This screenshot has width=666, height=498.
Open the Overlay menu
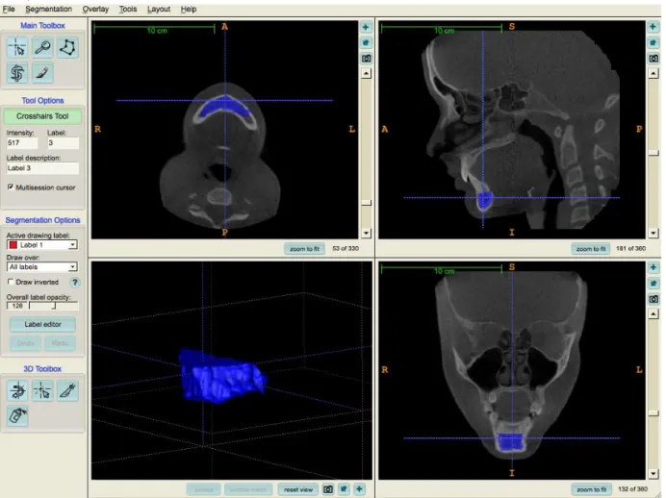point(95,9)
